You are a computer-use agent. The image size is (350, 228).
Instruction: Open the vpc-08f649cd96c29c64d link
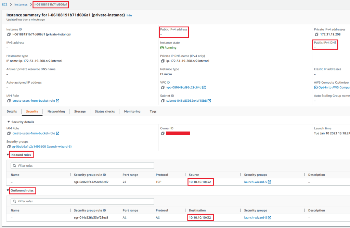(x=184, y=87)
